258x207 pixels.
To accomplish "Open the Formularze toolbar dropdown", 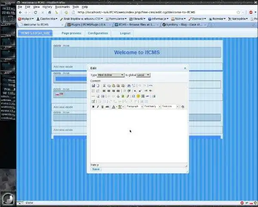I will [116, 19].
